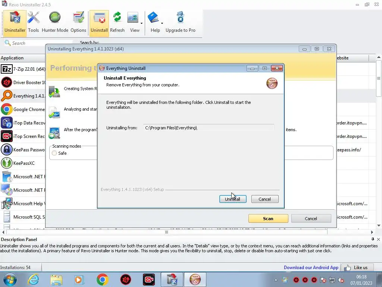The height and width of the screenshot is (287, 382).
Task: Click the horizontal scrollbar right arrow
Action: click(x=372, y=232)
